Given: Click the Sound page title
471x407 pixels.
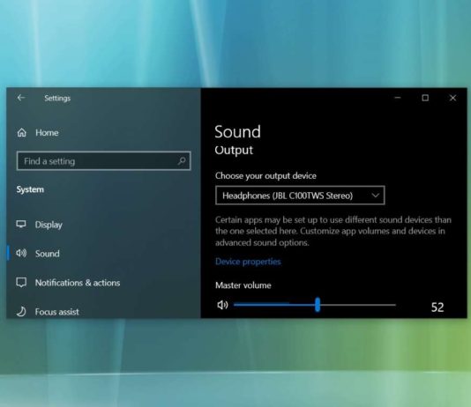Looking at the screenshot, I should [x=237, y=131].
